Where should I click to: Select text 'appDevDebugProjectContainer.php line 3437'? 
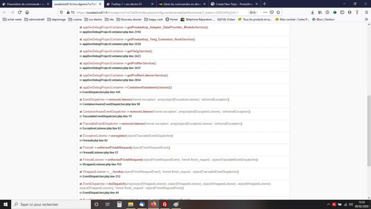tap(111, 68)
